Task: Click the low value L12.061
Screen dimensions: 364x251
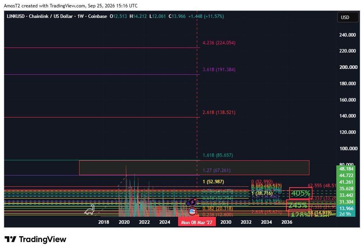Action: point(157,16)
